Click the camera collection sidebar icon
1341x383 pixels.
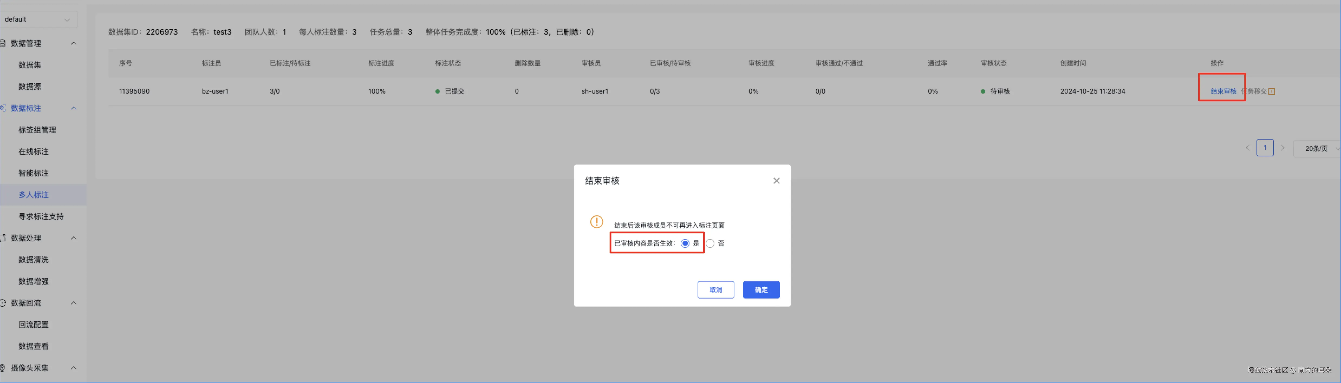(x=3, y=368)
